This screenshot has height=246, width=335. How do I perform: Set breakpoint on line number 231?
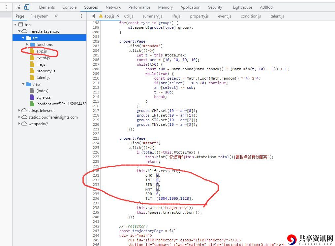[x=96, y=175]
